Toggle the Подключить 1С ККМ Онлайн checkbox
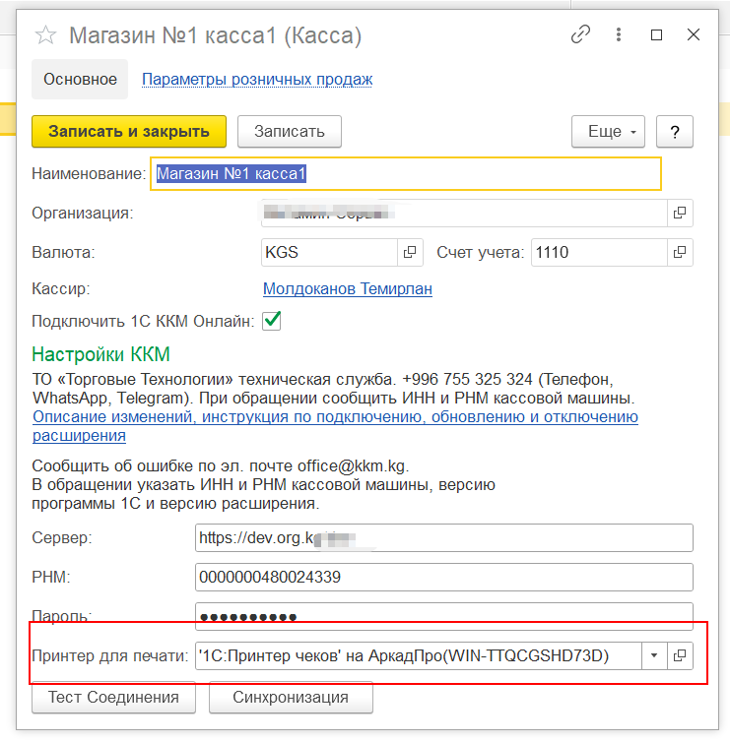 click(272, 321)
